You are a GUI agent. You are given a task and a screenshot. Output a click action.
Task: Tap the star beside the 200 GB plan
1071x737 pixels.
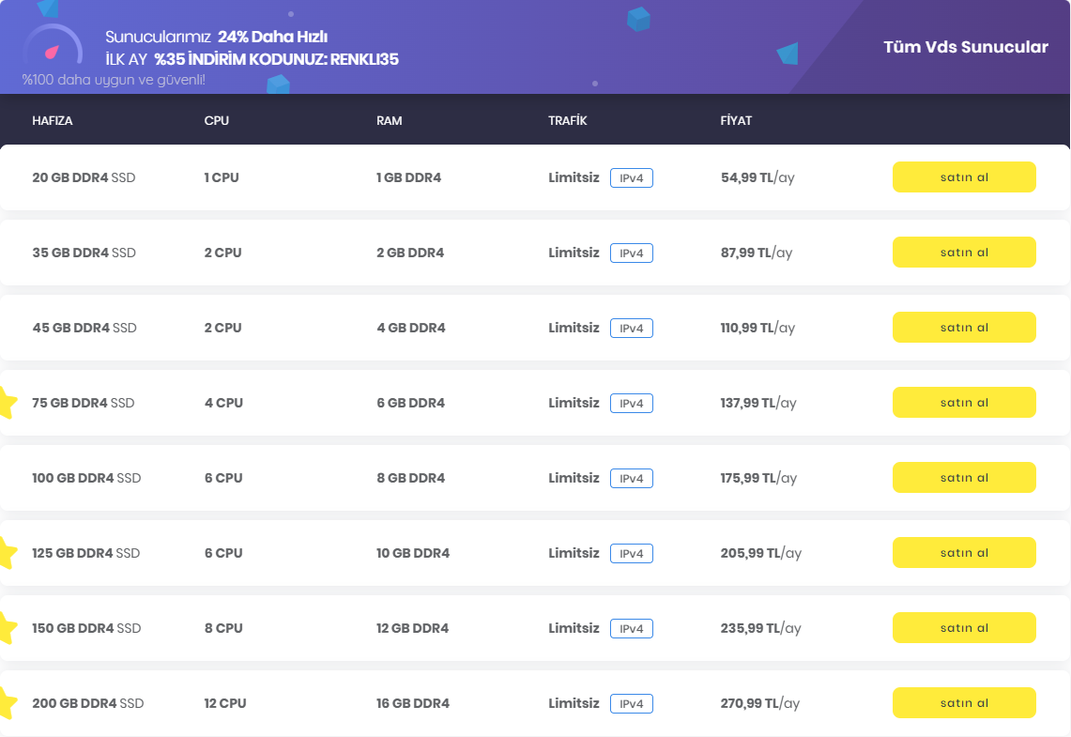click(x=7, y=703)
